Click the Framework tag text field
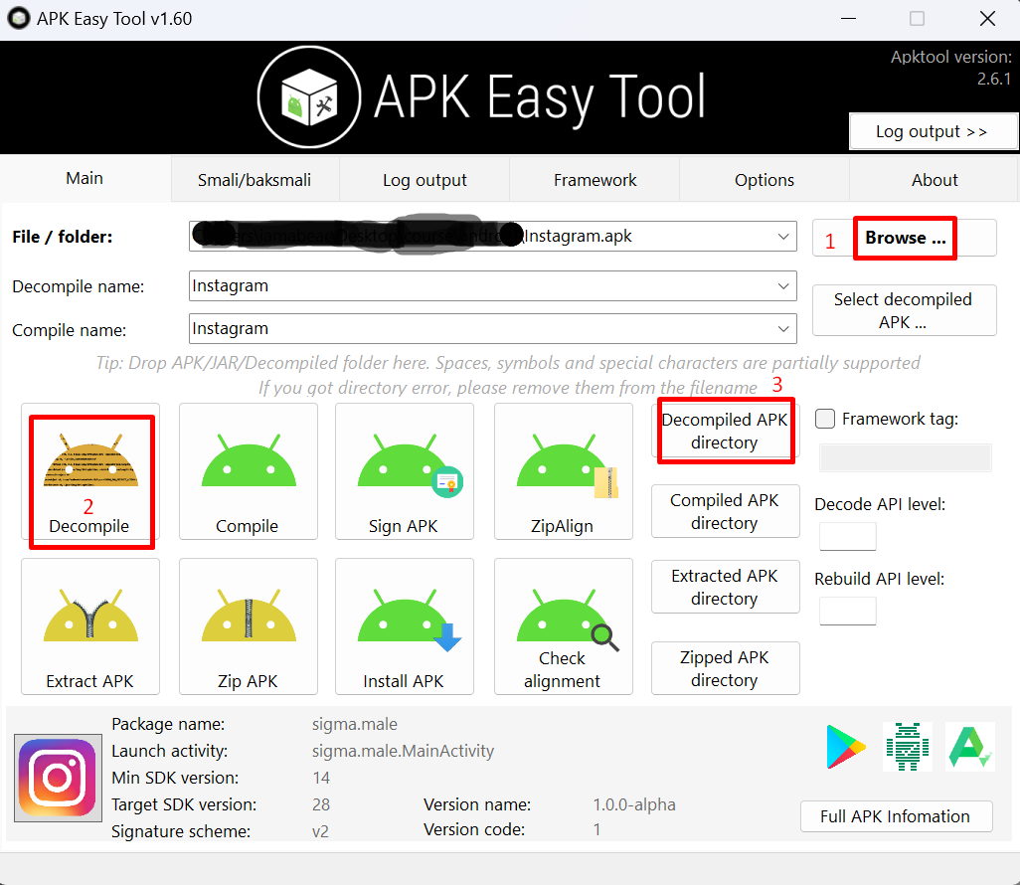This screenshot has height=885, width=1020. pyautogui.click(x=906, y=458)
